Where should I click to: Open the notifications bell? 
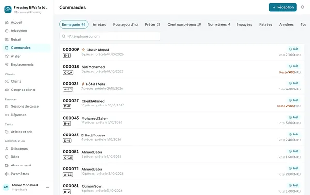pyautogui.click(x=302, y=7)
